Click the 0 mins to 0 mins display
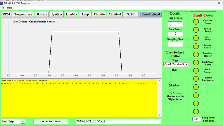Screen dimensions: 223x126 click(x=51, y=121)
